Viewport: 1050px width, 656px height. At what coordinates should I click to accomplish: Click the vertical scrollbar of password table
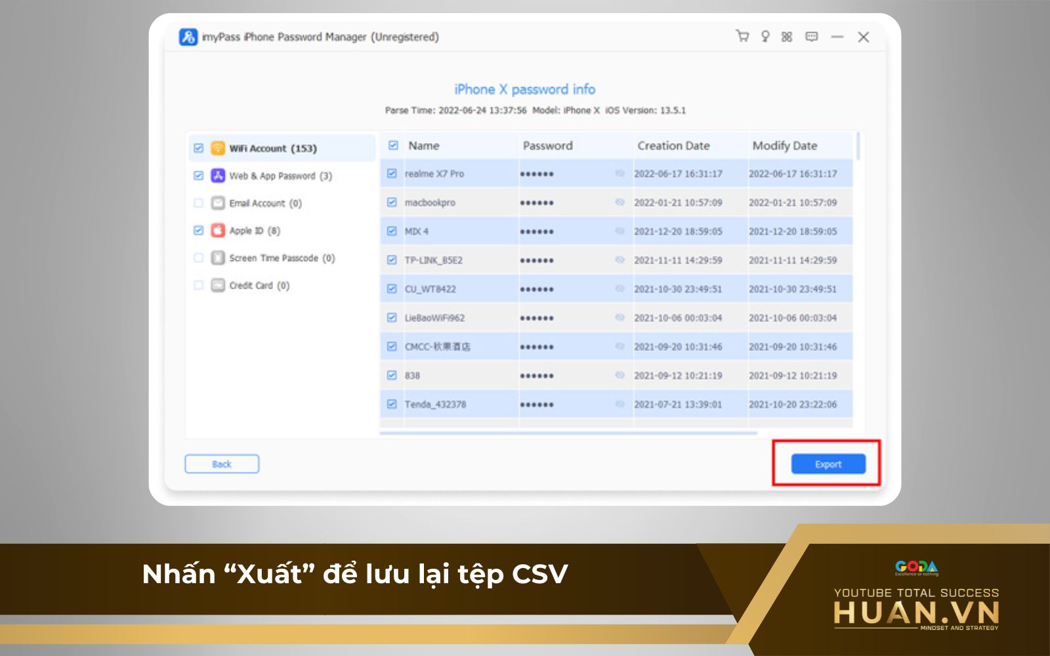(858, 146)
